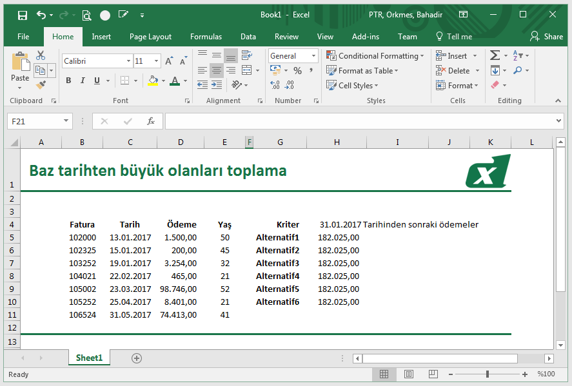Align text to the right
Viewport: 572px width, 386px height.
coord(231,70)
